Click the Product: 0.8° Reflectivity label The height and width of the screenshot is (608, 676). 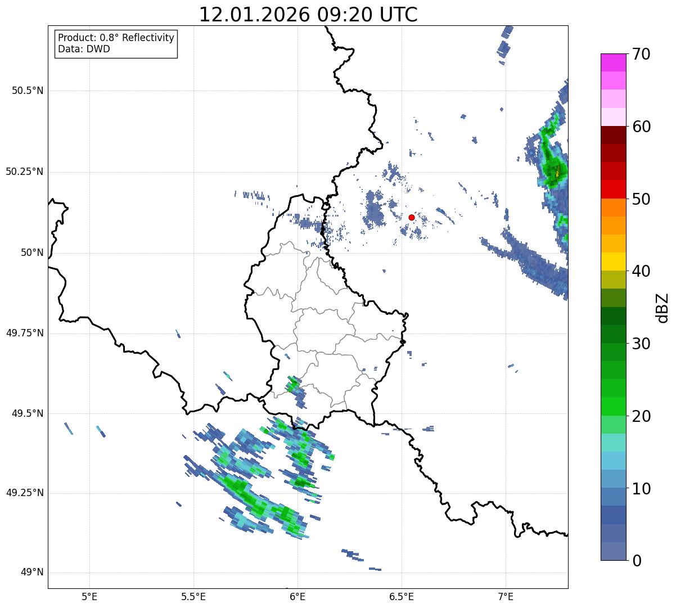116,38
